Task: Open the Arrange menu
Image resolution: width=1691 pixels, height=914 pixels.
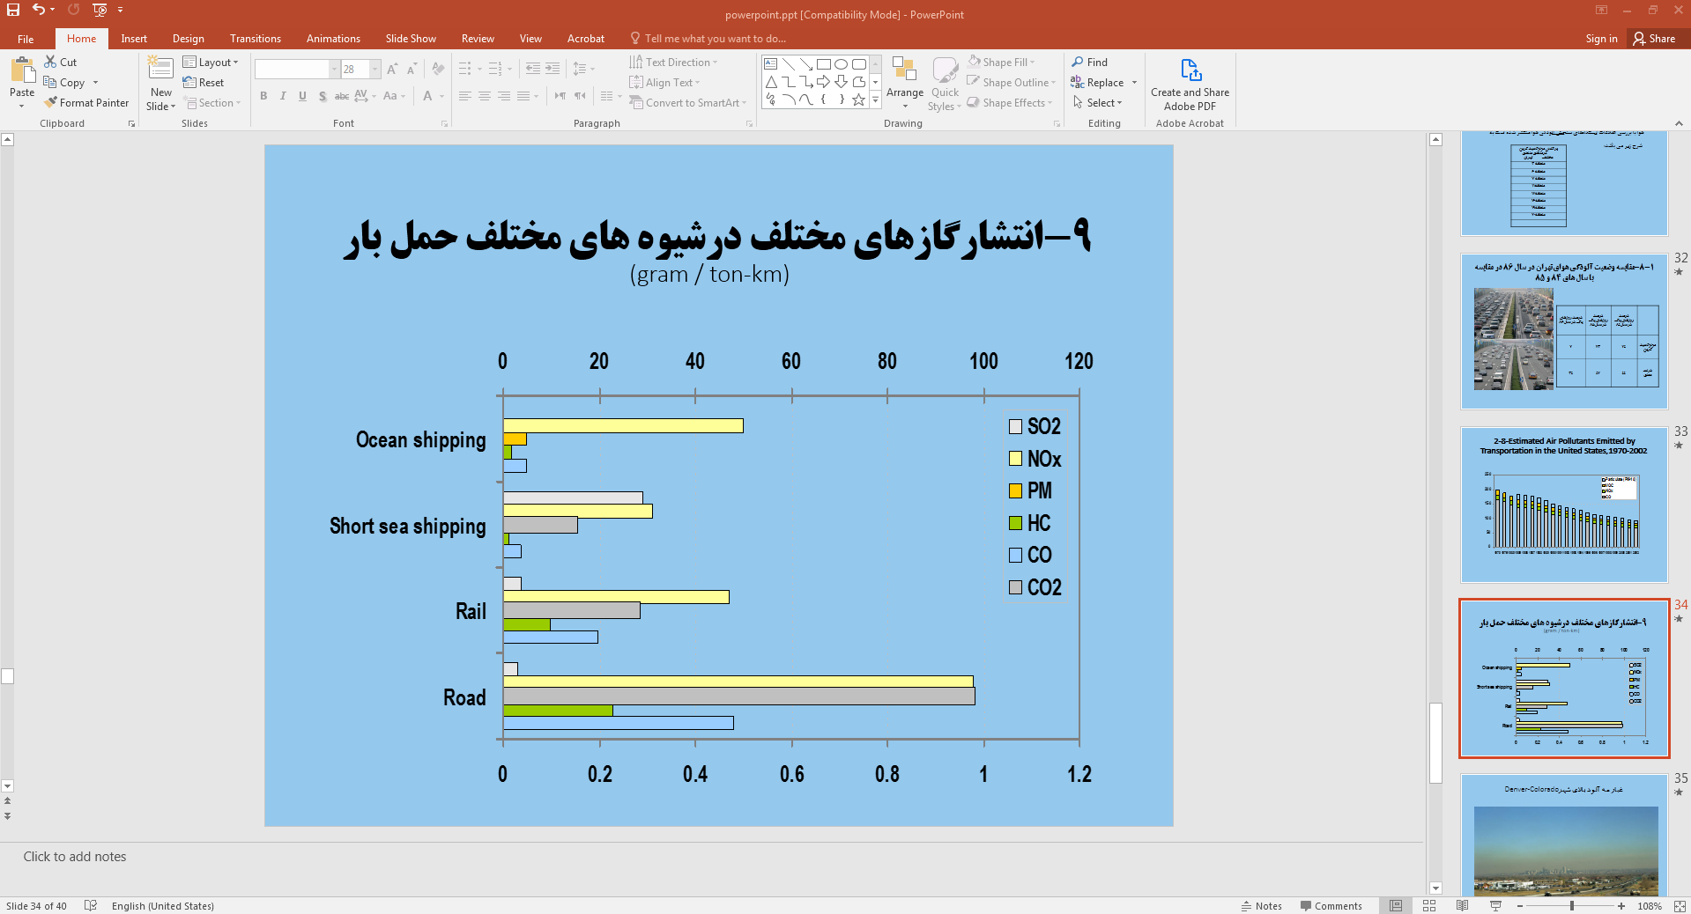Action: point(905,83)
